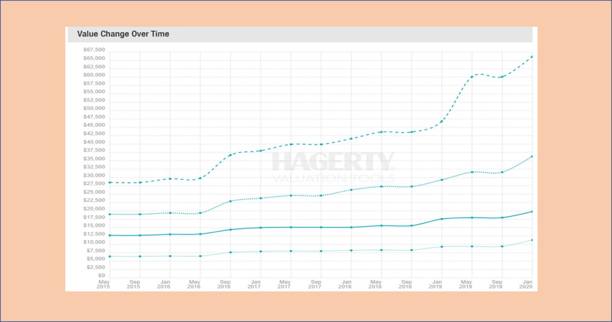Click the "$0" y-axis label

pyautogui.click(x=100, y=276)
